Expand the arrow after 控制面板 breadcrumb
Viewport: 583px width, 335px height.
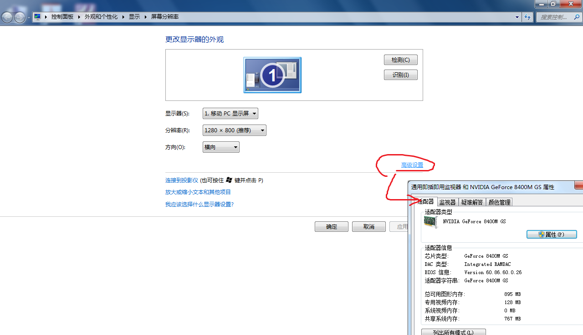click(79, 17)
